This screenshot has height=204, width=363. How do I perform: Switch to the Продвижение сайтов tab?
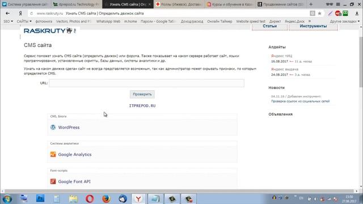click(x=281, y=4)
